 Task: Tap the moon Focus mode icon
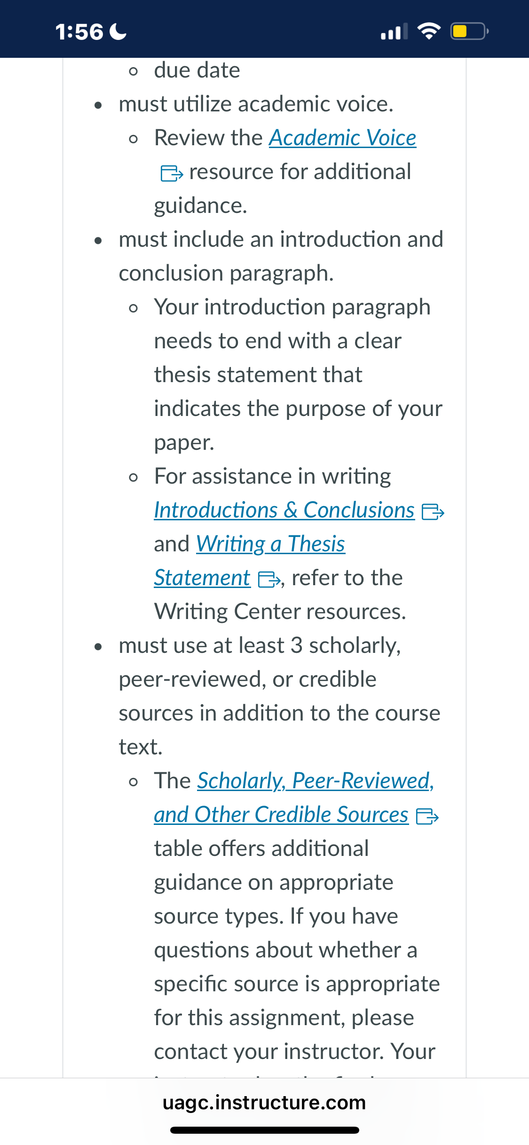tap(118, 31)
